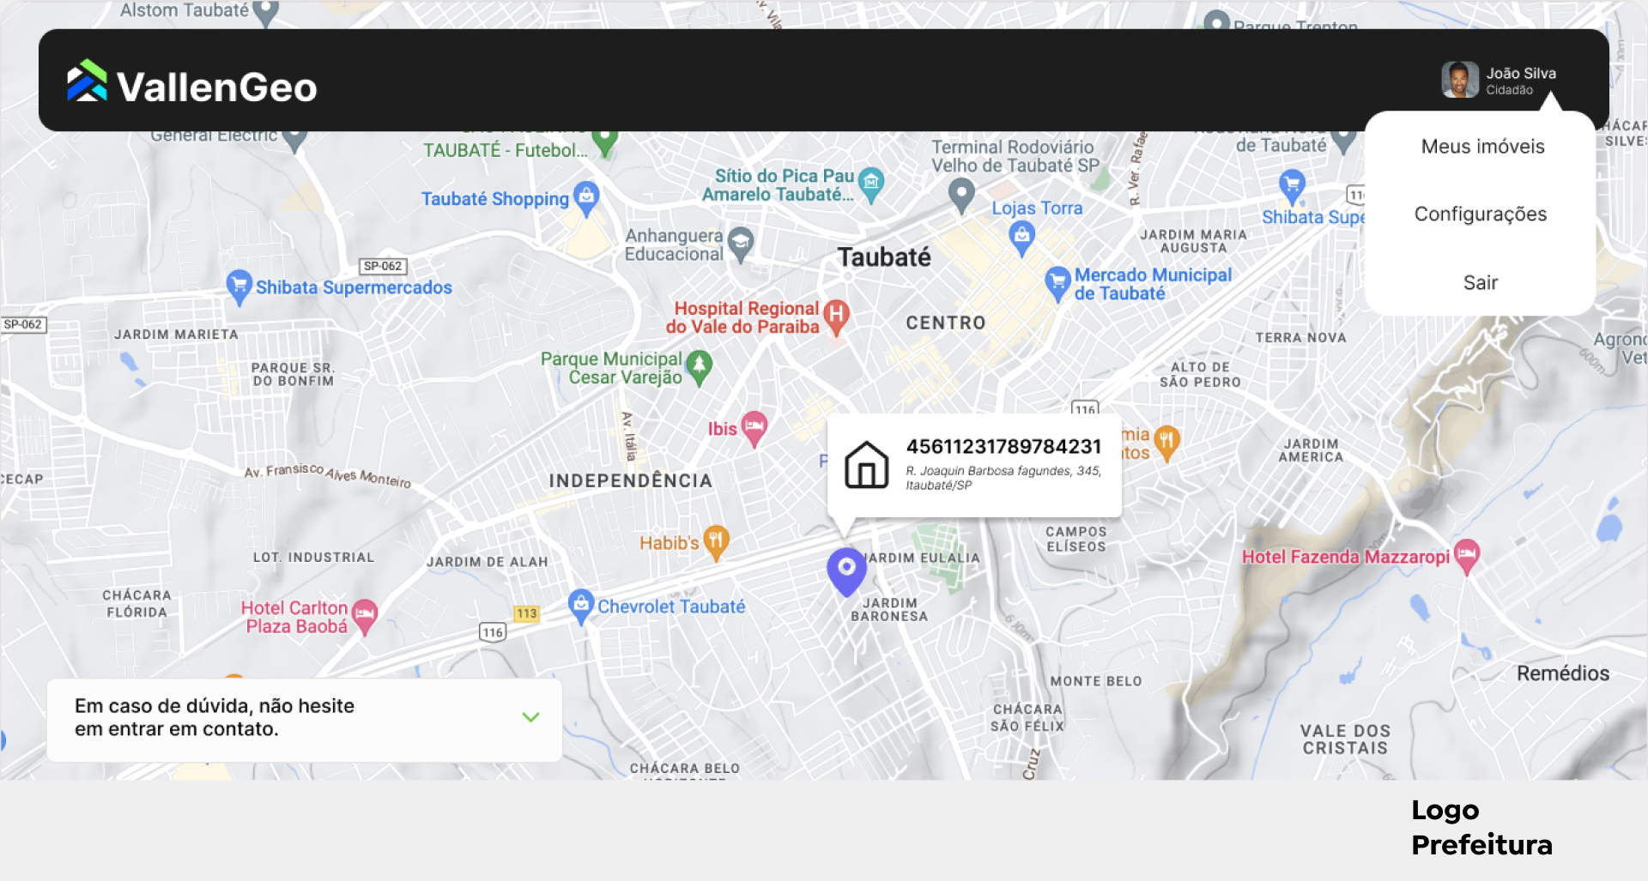Click the property card with ID 45611231789784231
This screenshot has height=881, width=1648.
(x=974, y=464)
